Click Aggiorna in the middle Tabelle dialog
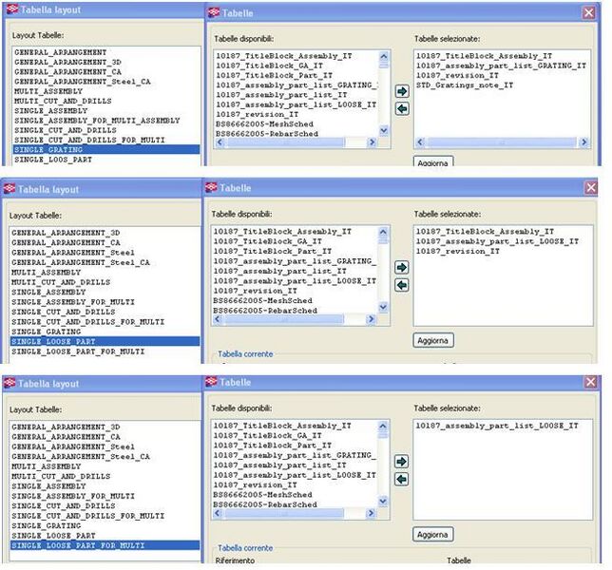This screenshot has height=570, width=612. [x=433, y=340]
